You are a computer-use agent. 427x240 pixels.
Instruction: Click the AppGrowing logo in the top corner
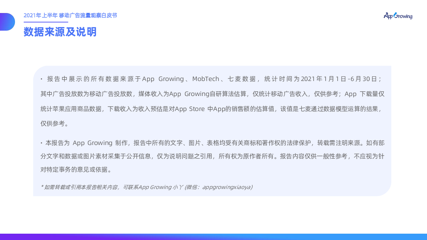click(398, 16)
